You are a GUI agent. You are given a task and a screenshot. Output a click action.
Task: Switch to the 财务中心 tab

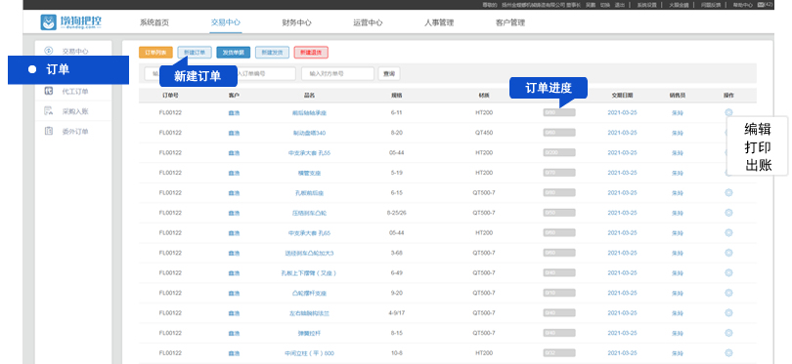tap(296, 22)
